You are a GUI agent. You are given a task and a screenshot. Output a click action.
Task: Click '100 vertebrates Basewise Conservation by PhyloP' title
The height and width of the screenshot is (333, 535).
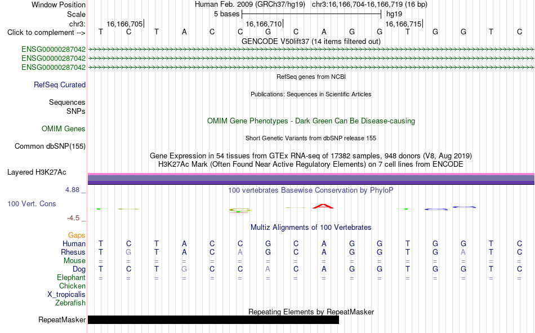click(311, 190)
